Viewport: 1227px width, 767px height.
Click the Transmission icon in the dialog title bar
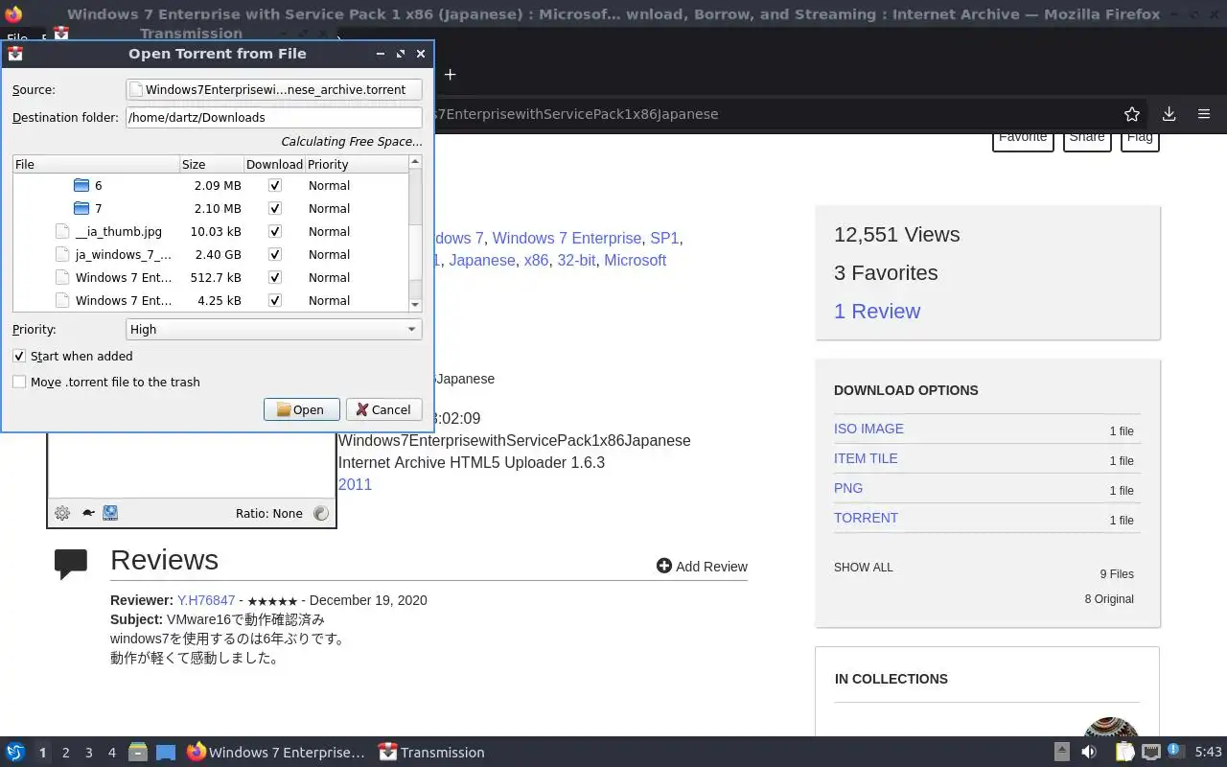click(15, 54)
